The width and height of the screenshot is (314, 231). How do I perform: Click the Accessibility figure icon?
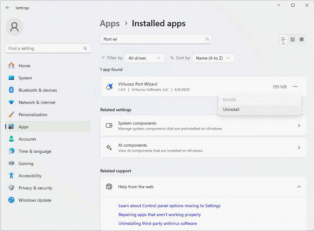pos(11,175)
